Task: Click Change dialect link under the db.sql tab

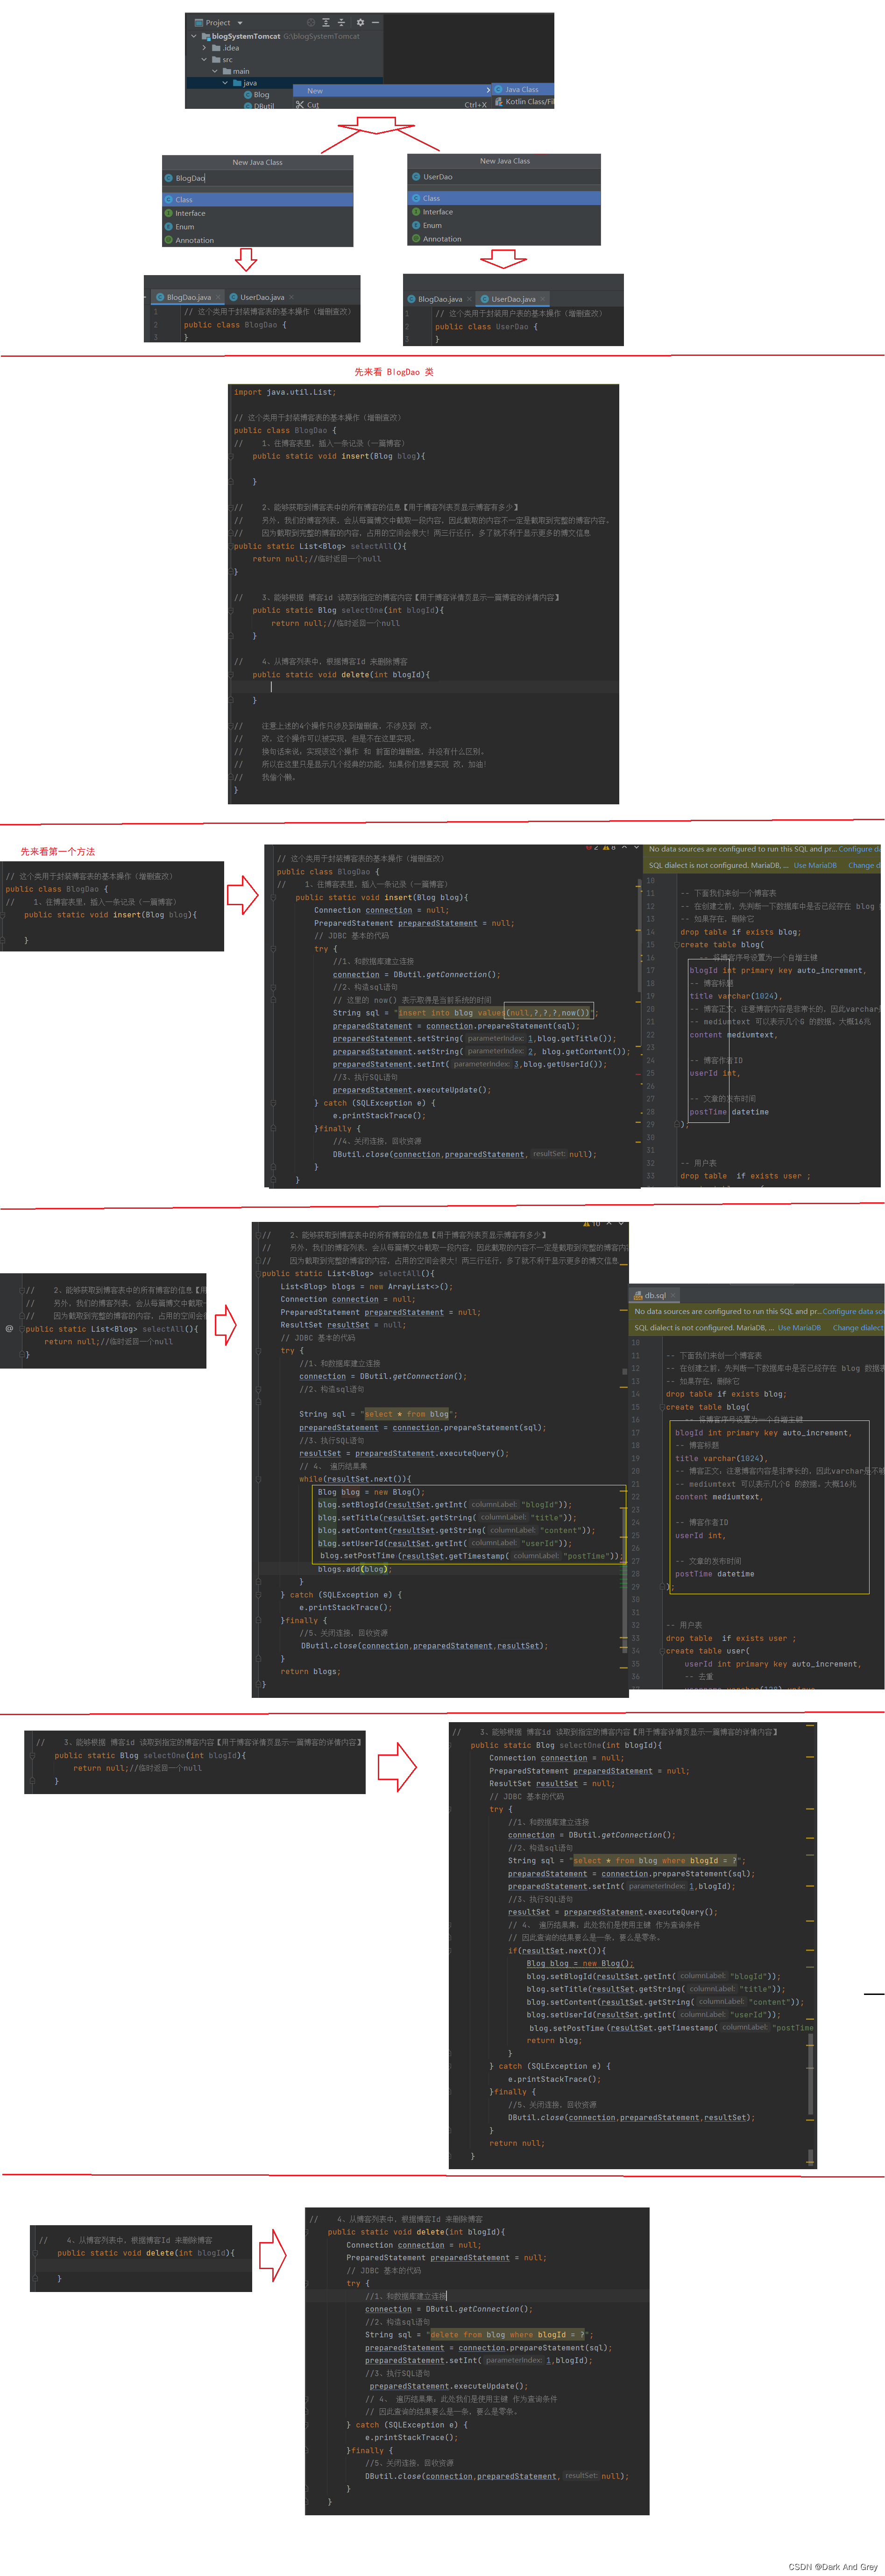Action: point(858,1328)
